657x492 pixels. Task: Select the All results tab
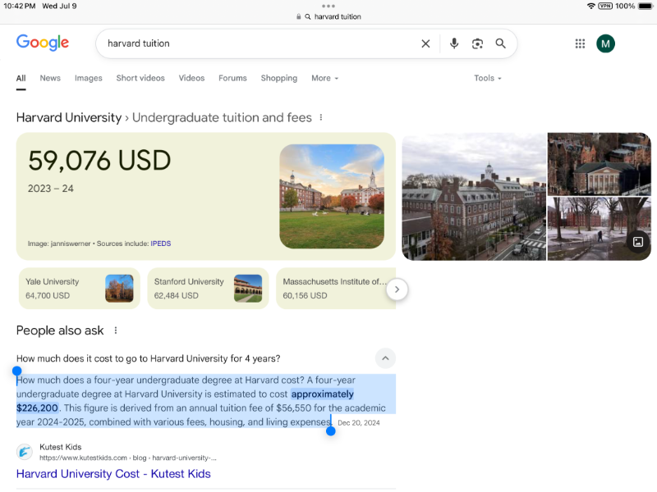point(21,78)
